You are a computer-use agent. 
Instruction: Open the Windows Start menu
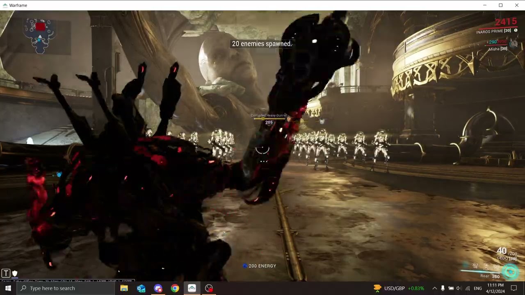[x=8, y=288]
